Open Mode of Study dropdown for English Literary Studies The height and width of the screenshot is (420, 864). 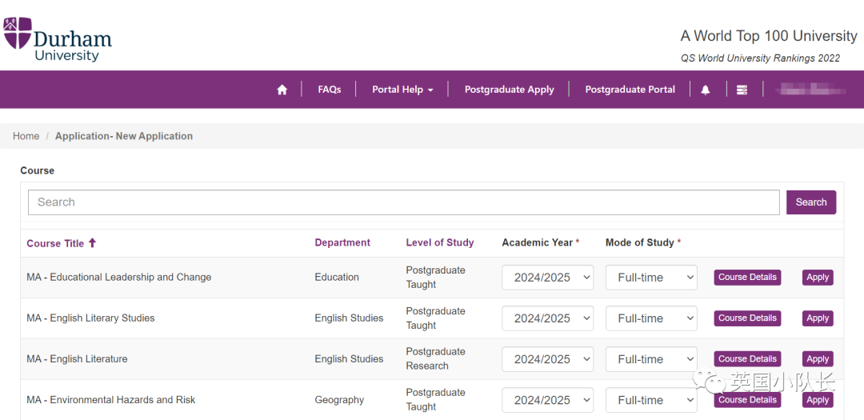[651, 318]
